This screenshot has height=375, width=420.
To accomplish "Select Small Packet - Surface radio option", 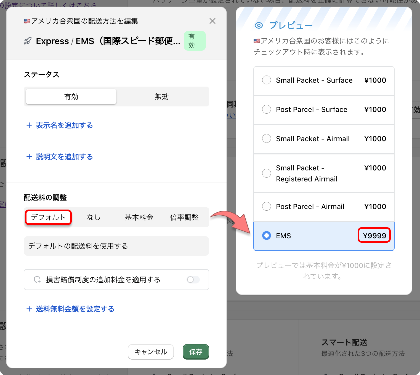I will coord(267,80).
